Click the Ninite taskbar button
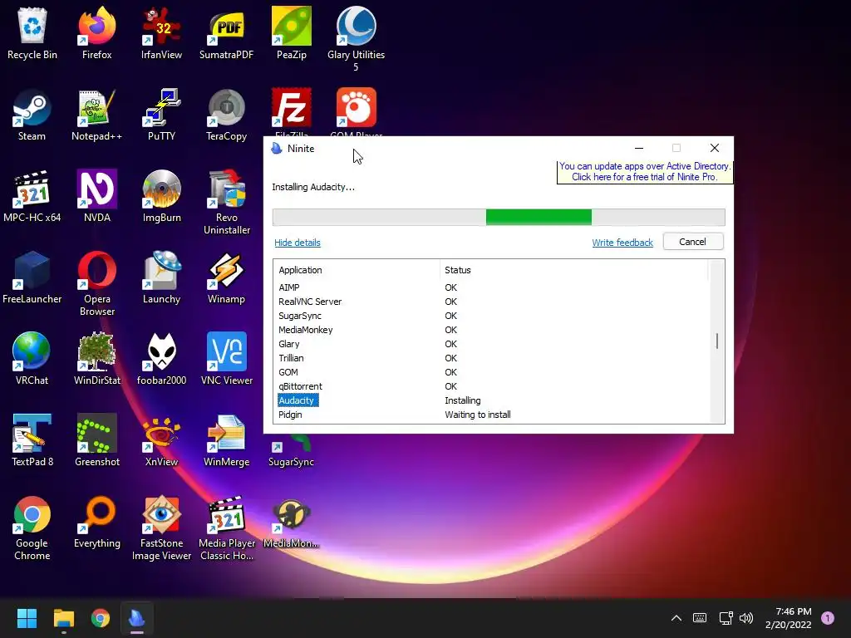Image resolution: width=851 pixels, height=638 pixels. point(137,618)
